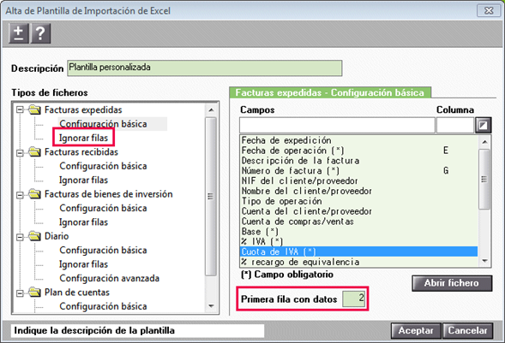This screenshot has width=505, height=343.
Task: Select 'Tipo de operación' row
Action: [x=358, y=201]
